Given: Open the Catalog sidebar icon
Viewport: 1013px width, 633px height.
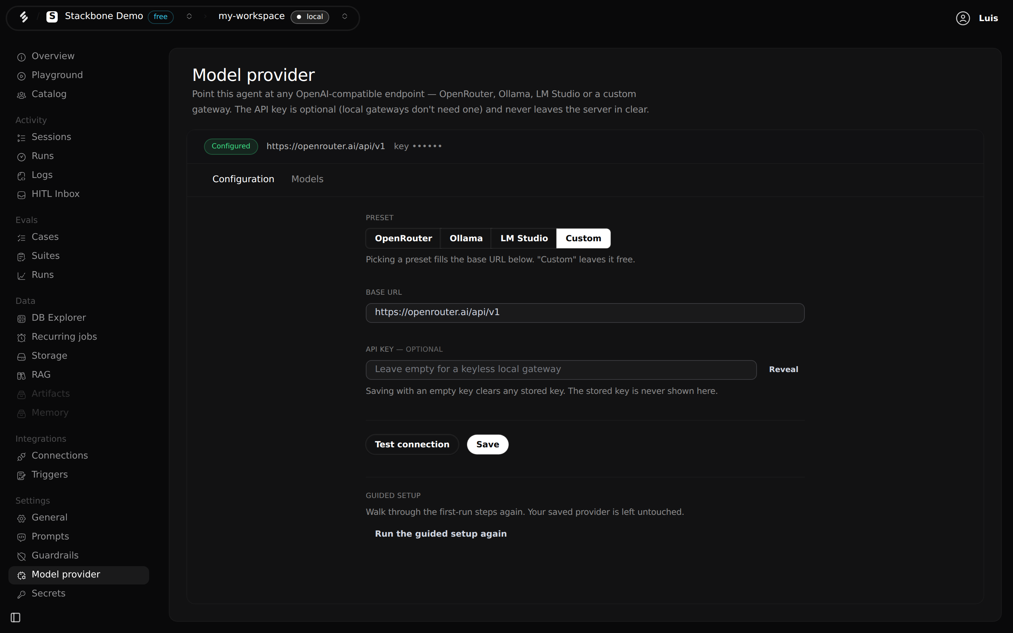Looking at the screenshot, I should click(x=21, y=95).
